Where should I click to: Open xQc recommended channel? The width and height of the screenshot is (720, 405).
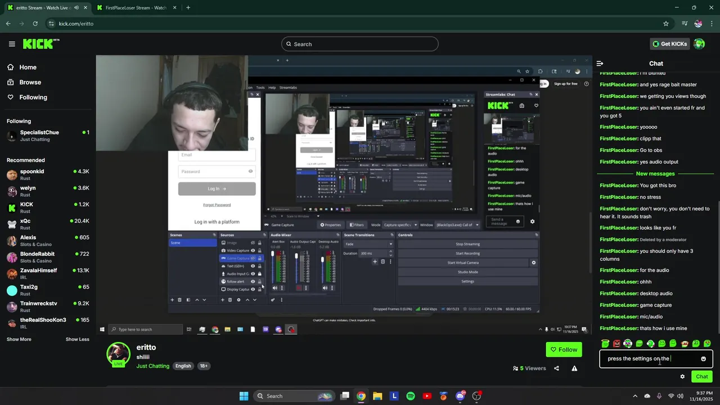point(48,224)
